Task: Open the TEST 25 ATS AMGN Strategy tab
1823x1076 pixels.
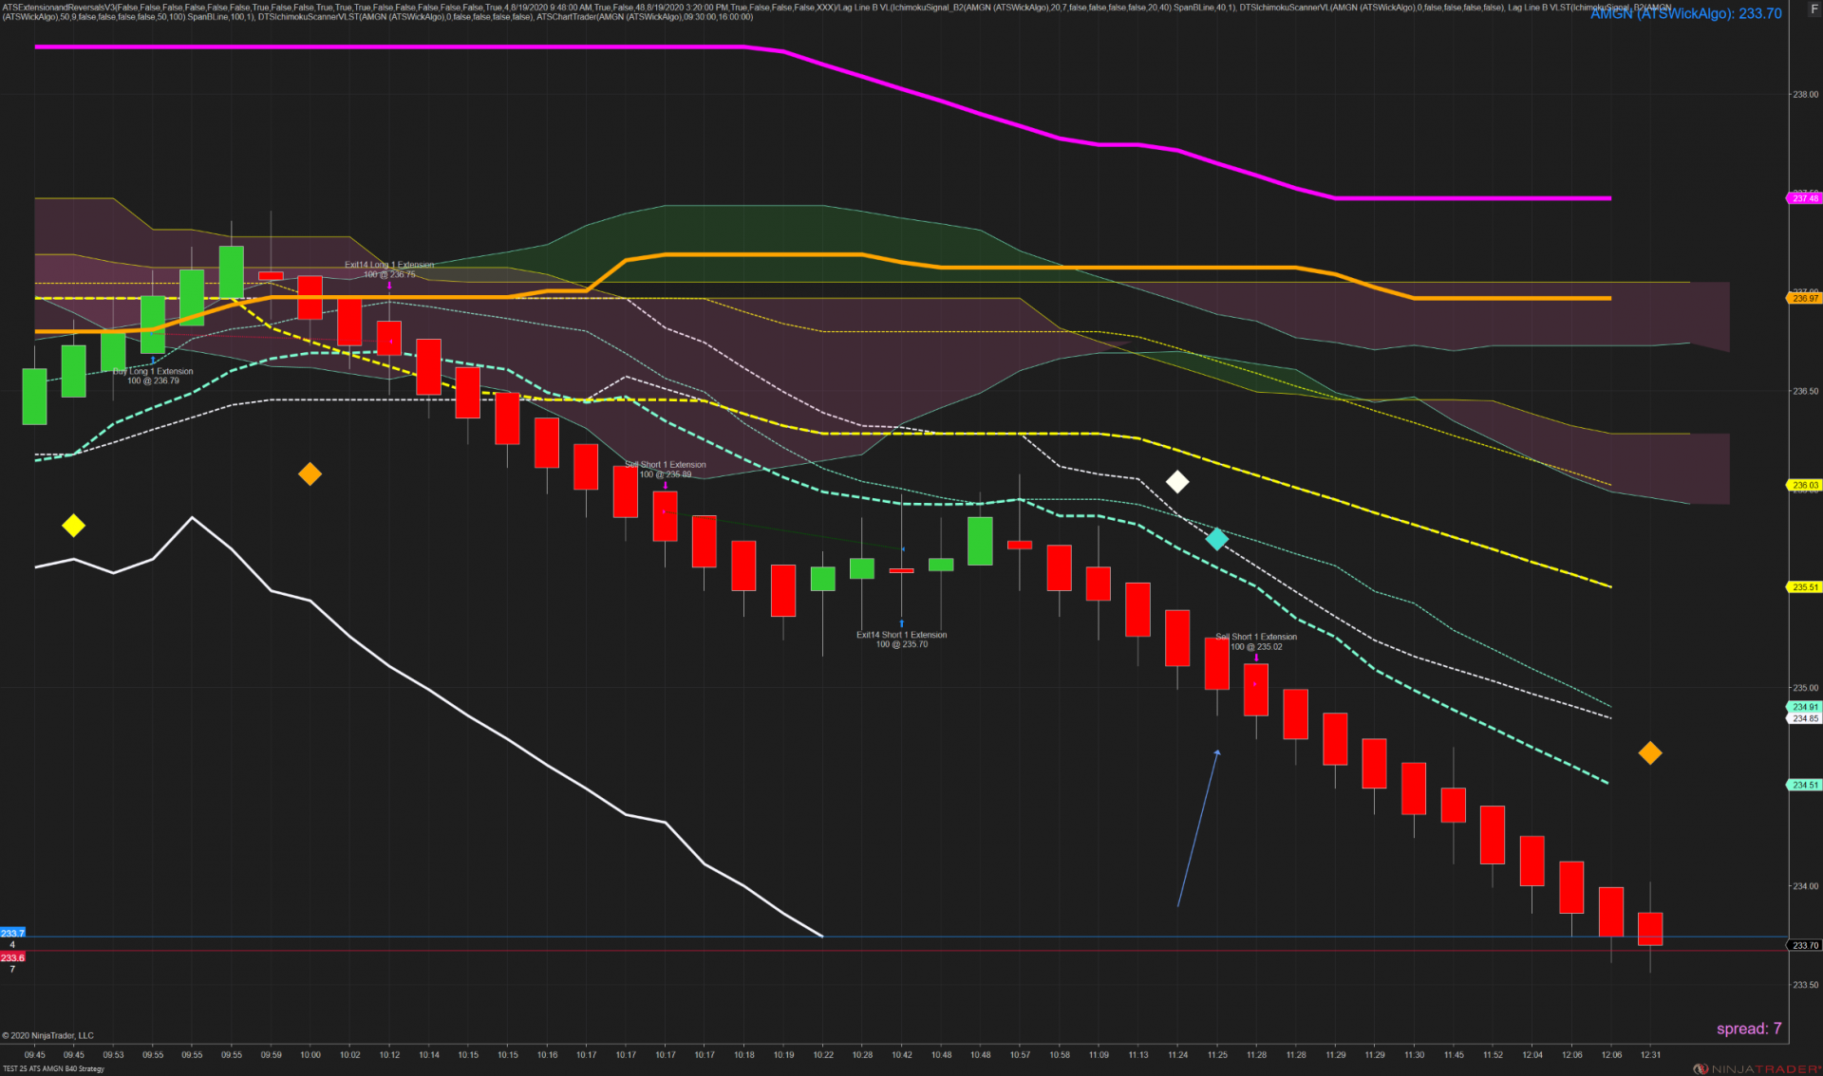Action: (x=54, y=1068)
